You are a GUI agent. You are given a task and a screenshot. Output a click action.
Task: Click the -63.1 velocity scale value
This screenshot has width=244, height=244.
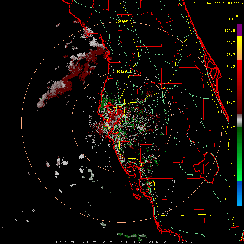(230, 163)
